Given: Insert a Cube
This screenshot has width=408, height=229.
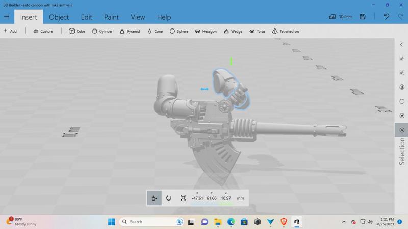Looking at the screenshot, I should tap(77, 31).
